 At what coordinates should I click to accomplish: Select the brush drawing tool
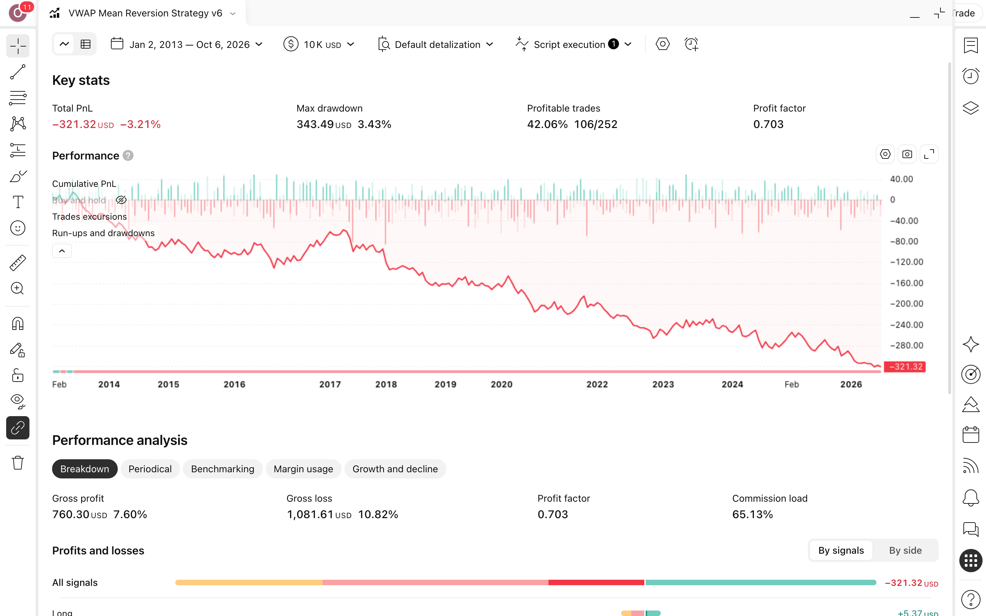(x=18, y=176)
